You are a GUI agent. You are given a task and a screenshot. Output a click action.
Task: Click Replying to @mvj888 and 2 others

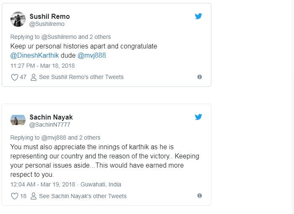click(x=55, y=138)
